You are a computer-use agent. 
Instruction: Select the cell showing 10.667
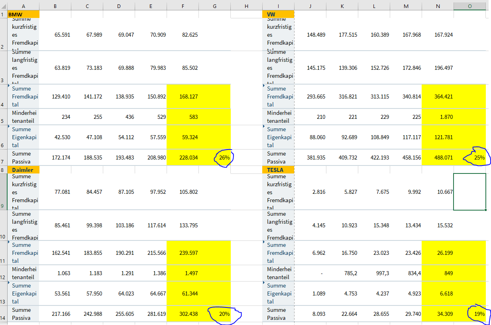click(438, 192)
